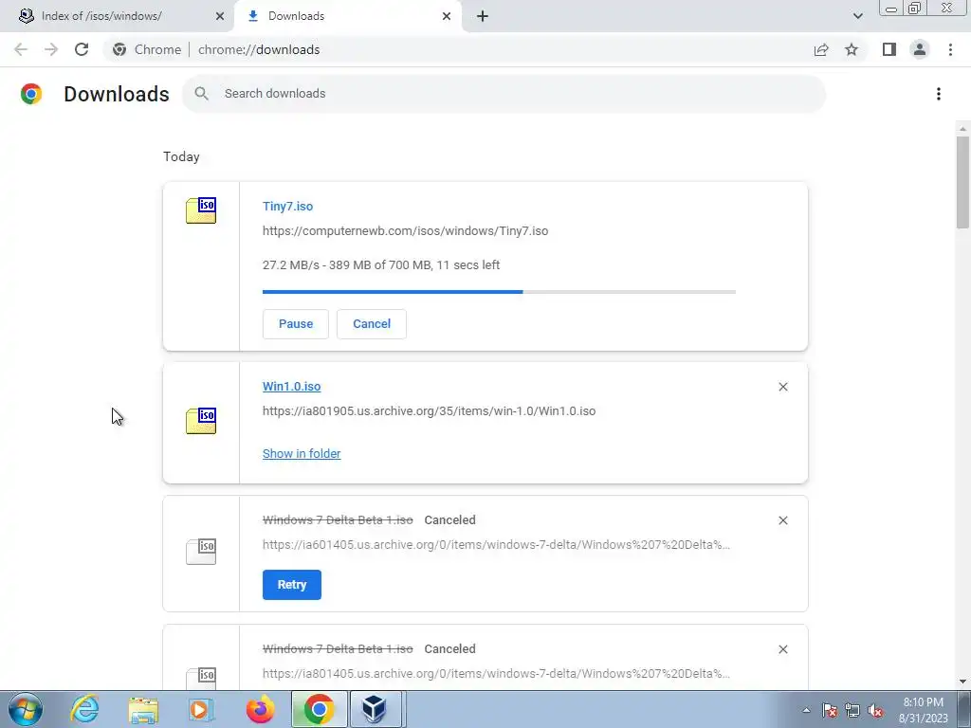Open the Downloads page more actions menu
Screen dimensions: 971x728
[x=939, y=94]
